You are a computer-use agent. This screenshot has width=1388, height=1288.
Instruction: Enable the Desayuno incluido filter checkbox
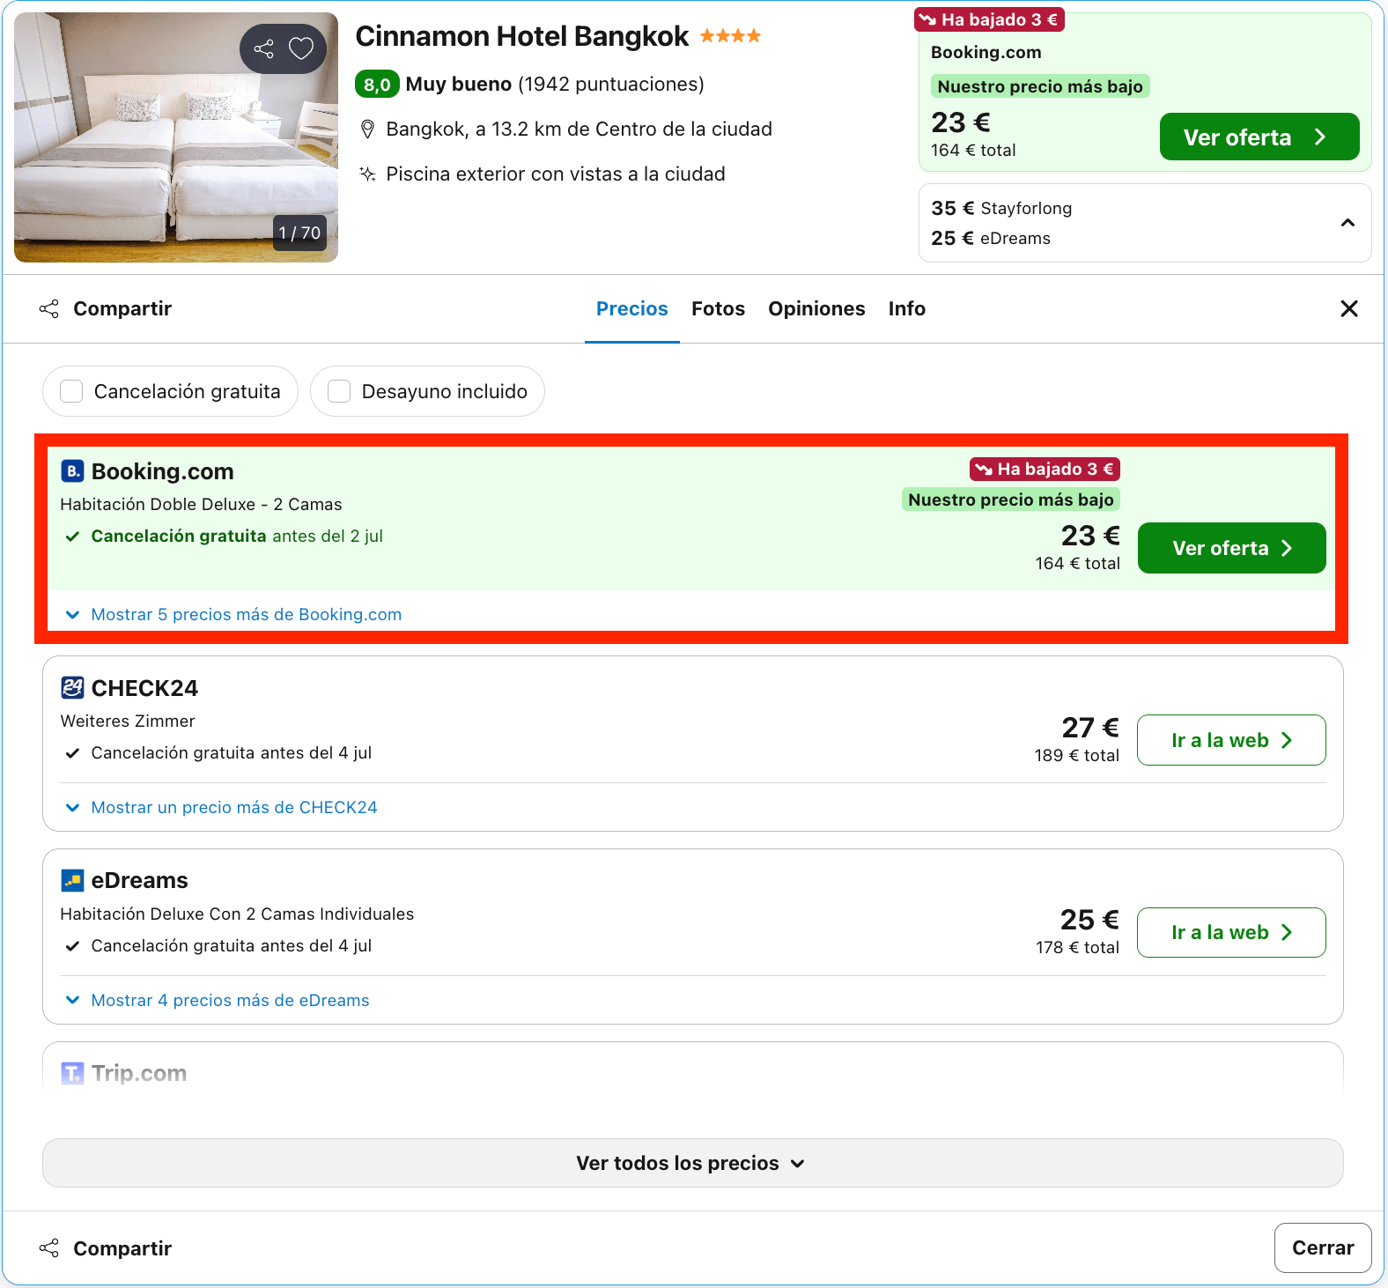coord(339,391)
